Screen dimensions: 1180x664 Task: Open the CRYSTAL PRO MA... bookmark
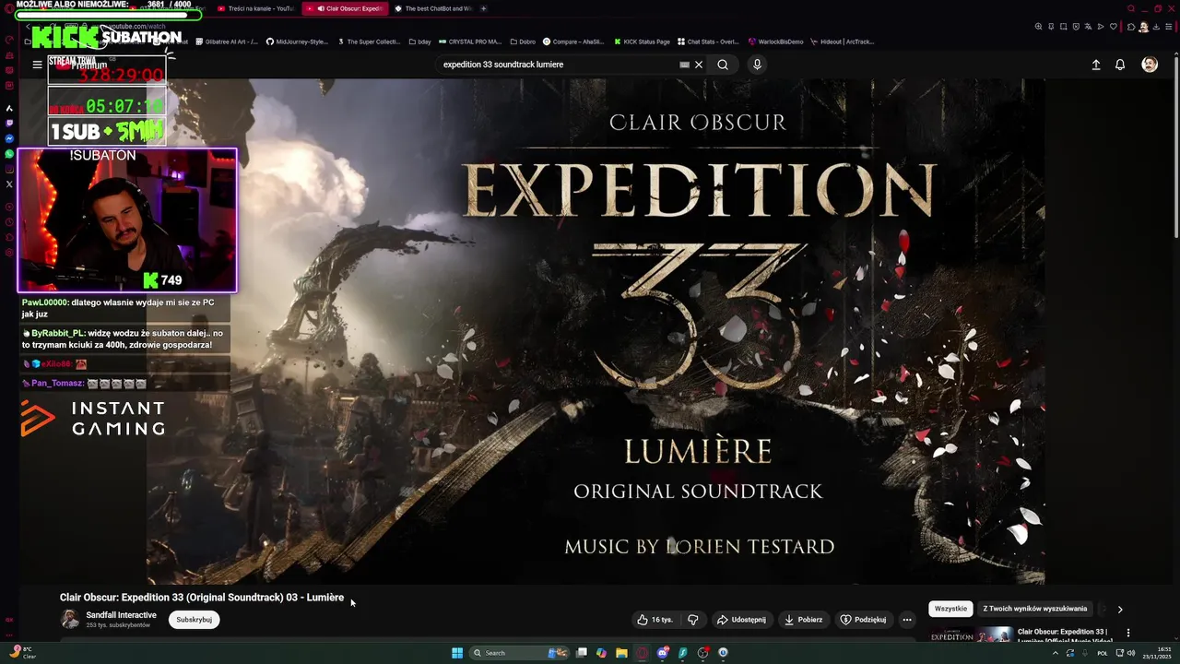(x=470, y=41)
